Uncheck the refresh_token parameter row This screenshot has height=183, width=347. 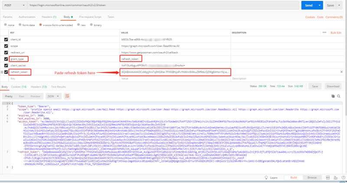tap(6, 72)
